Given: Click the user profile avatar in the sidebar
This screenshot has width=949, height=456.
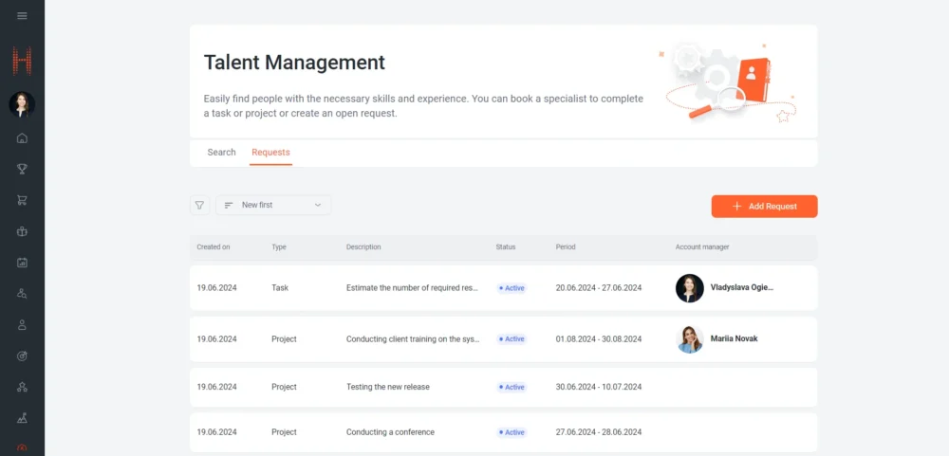Looking at the screenshot, I should (x=22, y=104).
